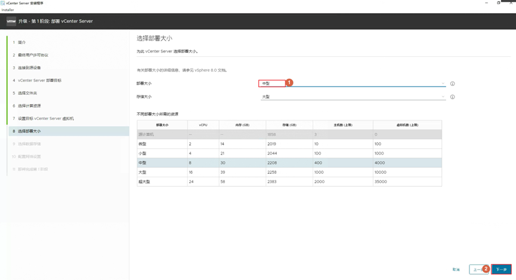Open the 部署大小 dropdown showing 中型

coord(353,84)
